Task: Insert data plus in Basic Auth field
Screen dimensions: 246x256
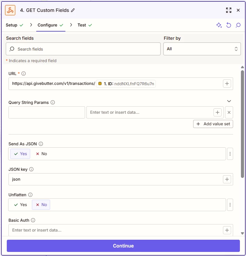Action: 227,230
